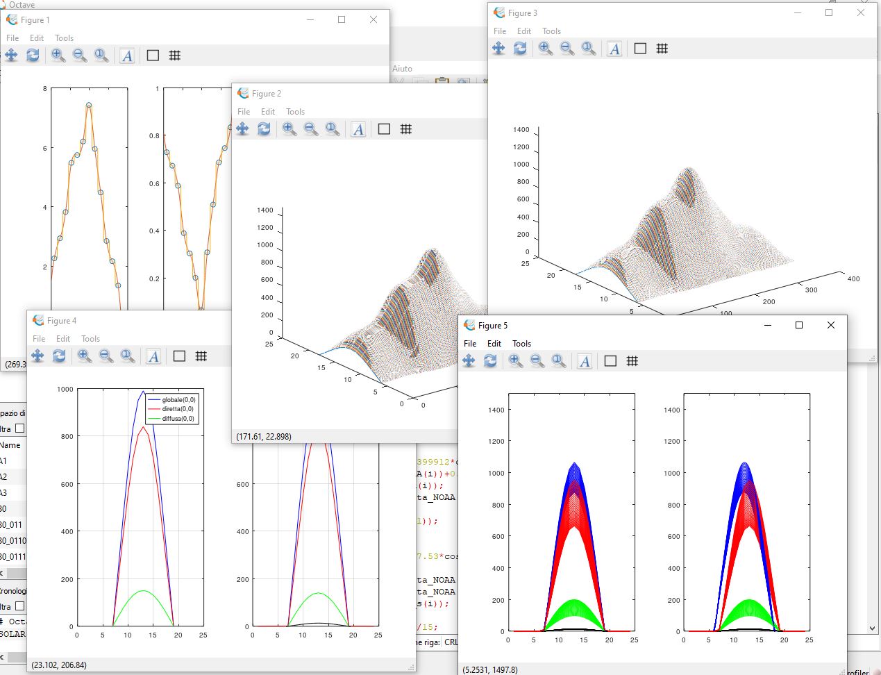
Task: Select Insert Text tool in Figure 3
Action: [x=614, y=49]
